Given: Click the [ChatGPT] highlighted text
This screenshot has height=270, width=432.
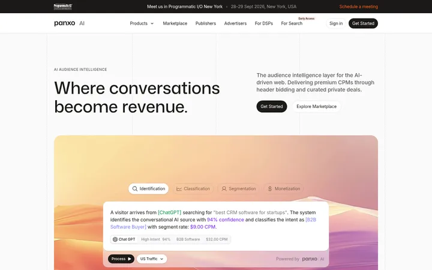Looking at the screenshot, I should [x=169, y=212].
